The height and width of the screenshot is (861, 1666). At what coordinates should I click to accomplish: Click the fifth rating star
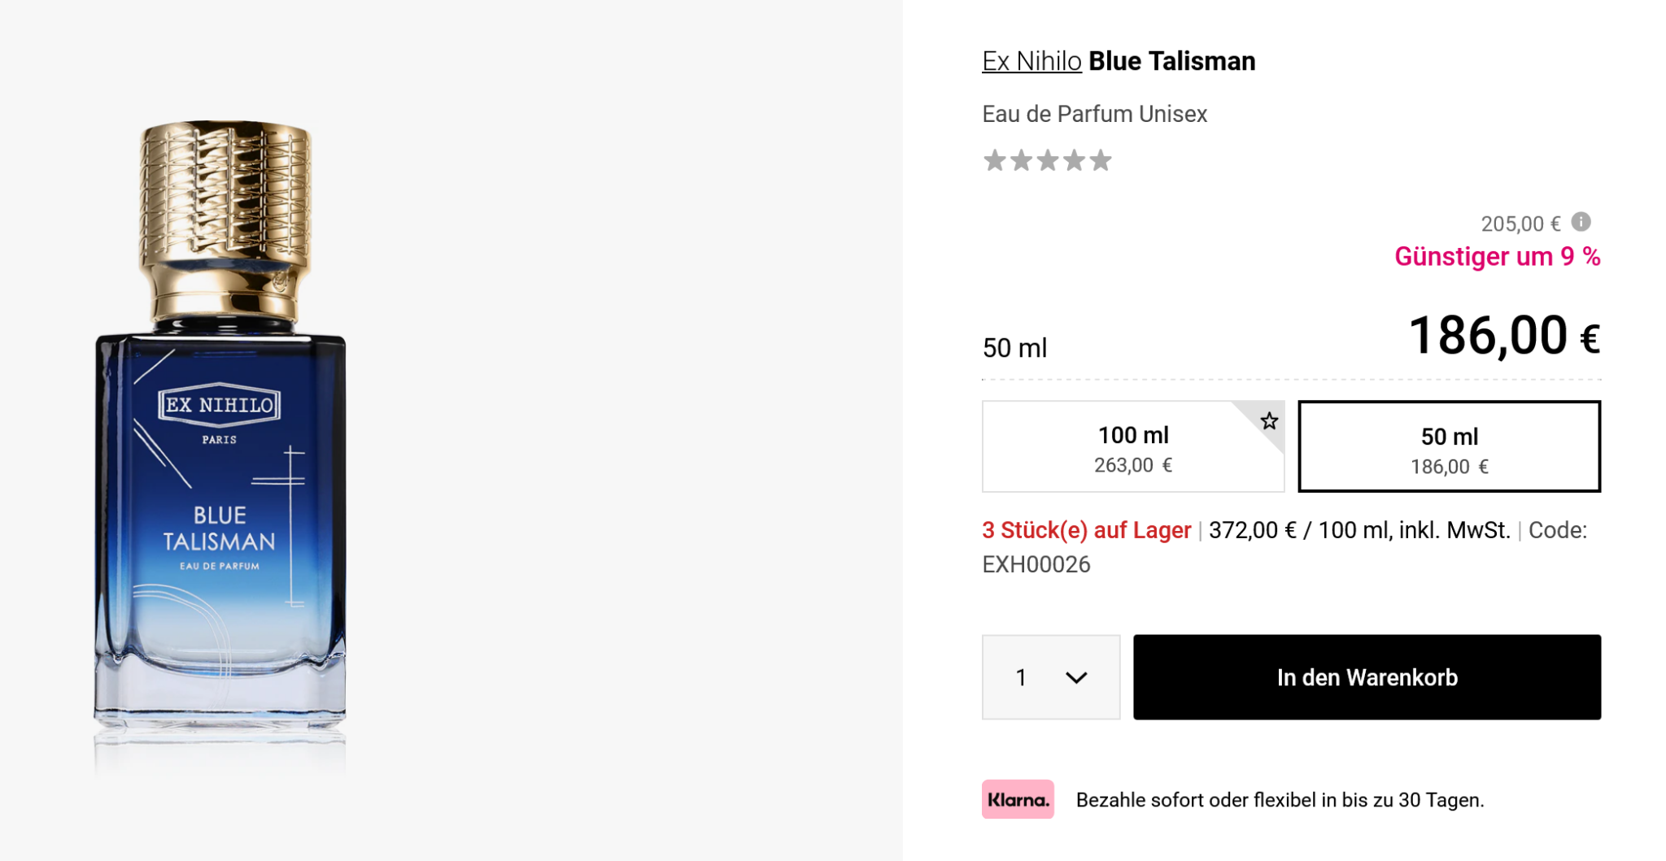pyautogui.click(x=1101, y=161)
